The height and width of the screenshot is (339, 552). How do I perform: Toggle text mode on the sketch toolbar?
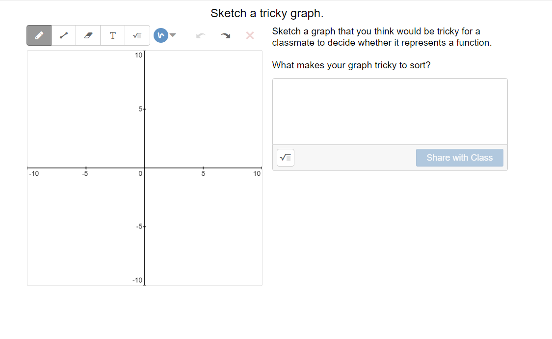tap(112, 35)
